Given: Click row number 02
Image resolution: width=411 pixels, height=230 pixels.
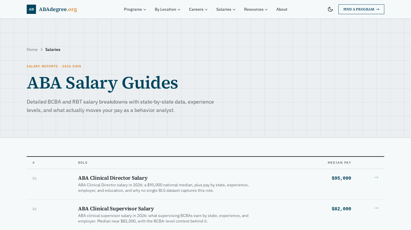Looking at the screenshot, I should click(35, 209).
